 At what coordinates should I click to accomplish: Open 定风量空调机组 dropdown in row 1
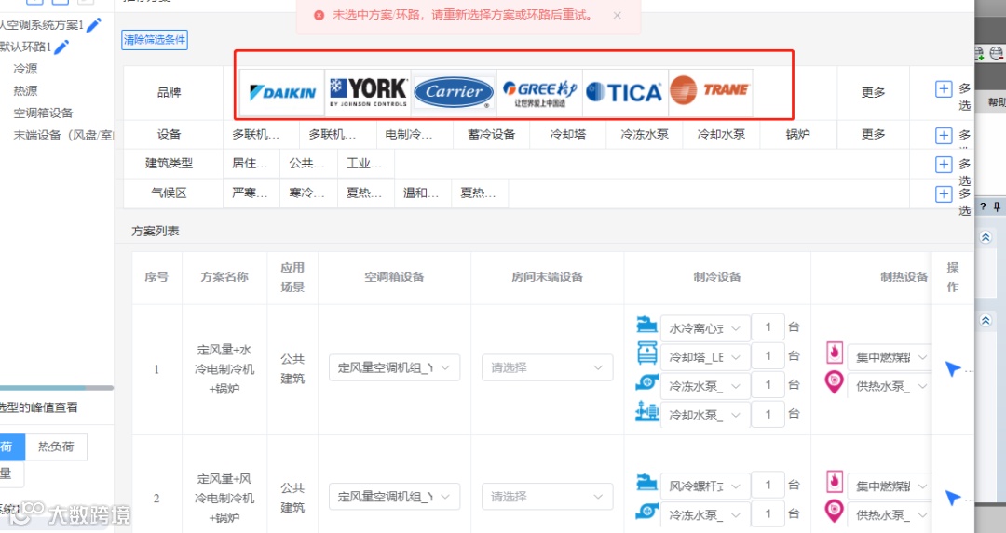pos(395,367)
